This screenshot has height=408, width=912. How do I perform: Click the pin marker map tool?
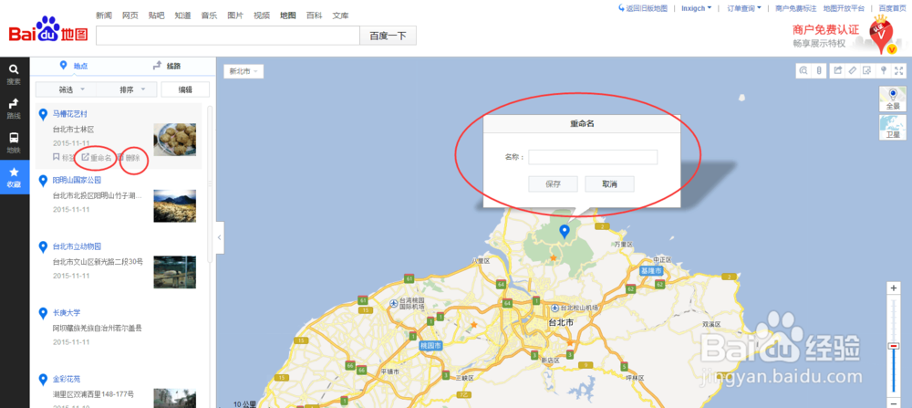tap(884, 70)
